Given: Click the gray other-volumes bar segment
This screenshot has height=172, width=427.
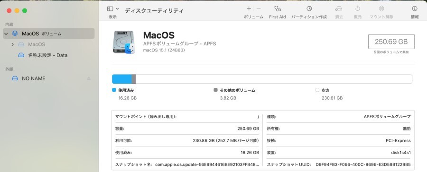Looking at the screenshot, I should 134,79.
